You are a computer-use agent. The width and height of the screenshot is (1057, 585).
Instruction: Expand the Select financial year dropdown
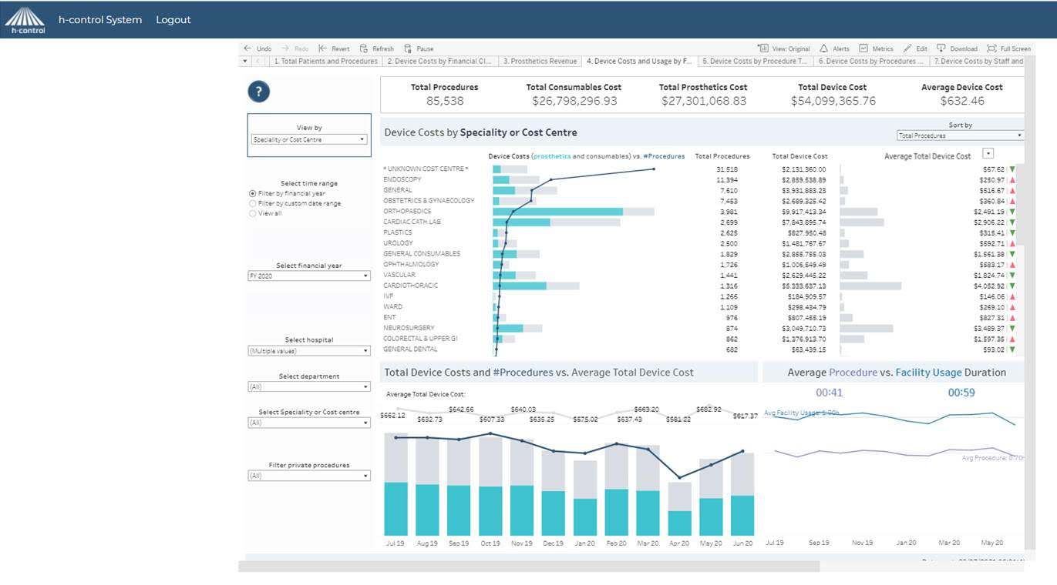309,276
